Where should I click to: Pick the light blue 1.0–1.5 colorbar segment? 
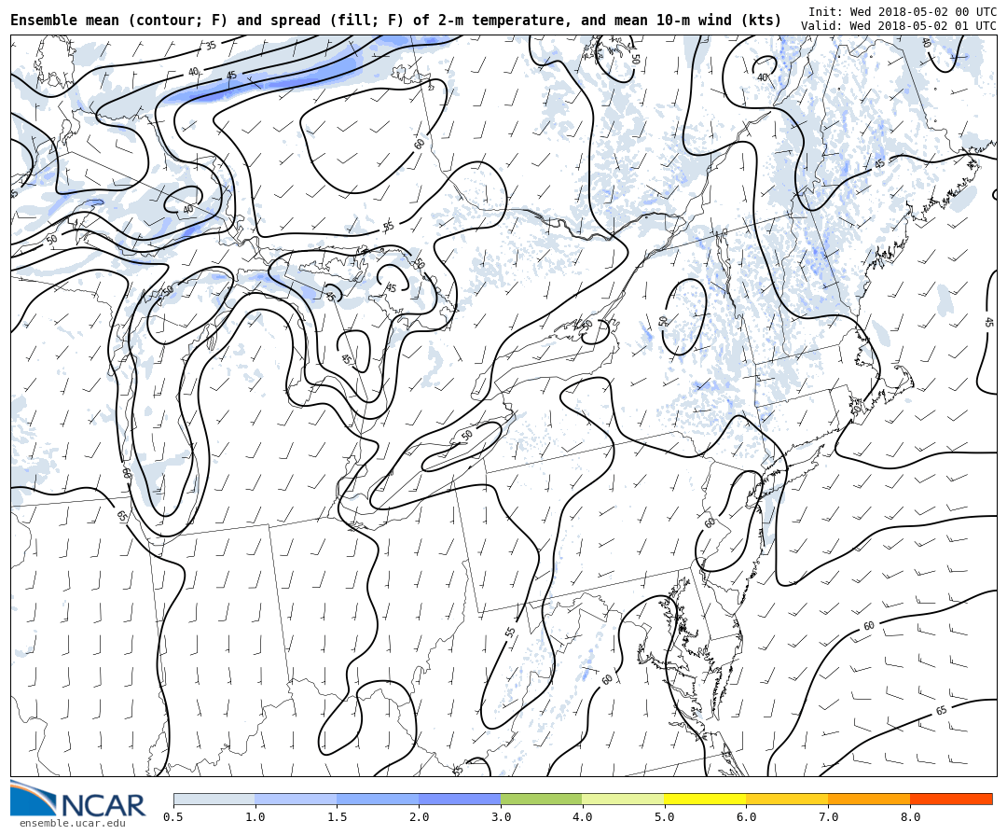(x=297, y=800)
